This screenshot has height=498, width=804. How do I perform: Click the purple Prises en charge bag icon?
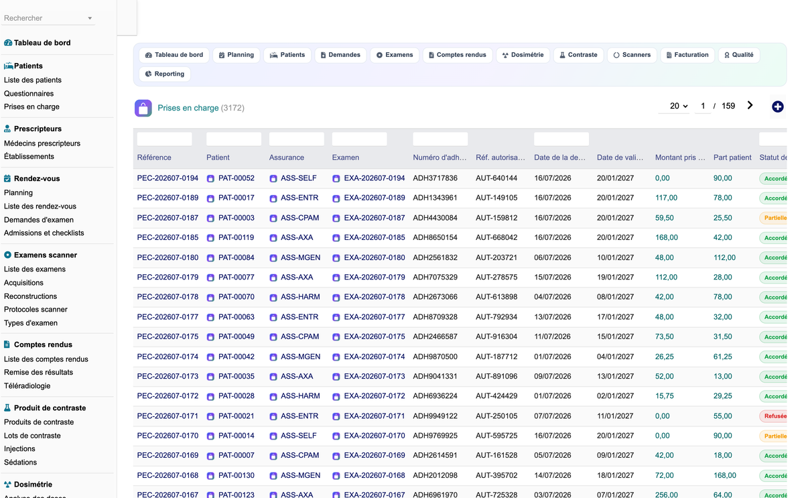pos(143,108)
